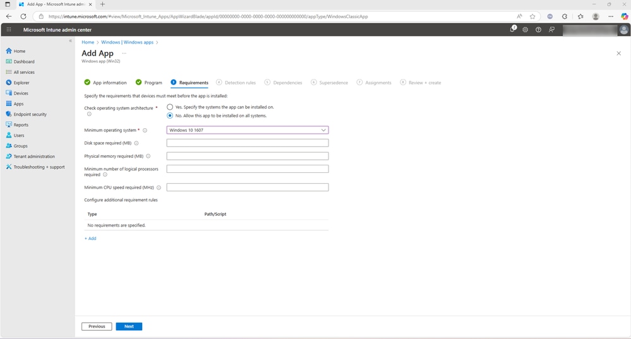Add page to browser favorites star
This screenshot has height=339, width=631.
(x=532, y=16)
